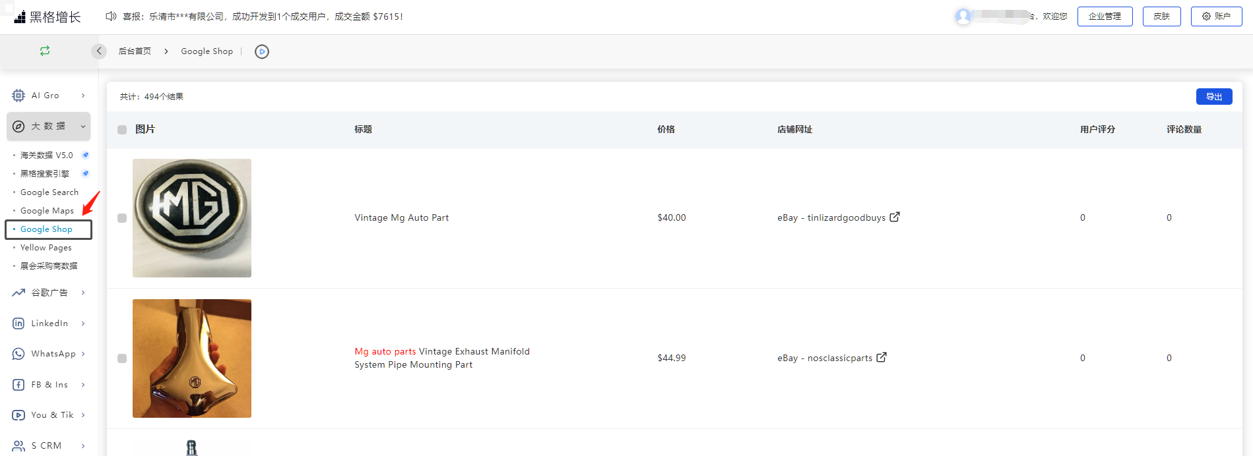The height and width of the screenshot is (456, 1253).
Task: Expand the WhatsApp sidebar menu
Action: (49, 354)
